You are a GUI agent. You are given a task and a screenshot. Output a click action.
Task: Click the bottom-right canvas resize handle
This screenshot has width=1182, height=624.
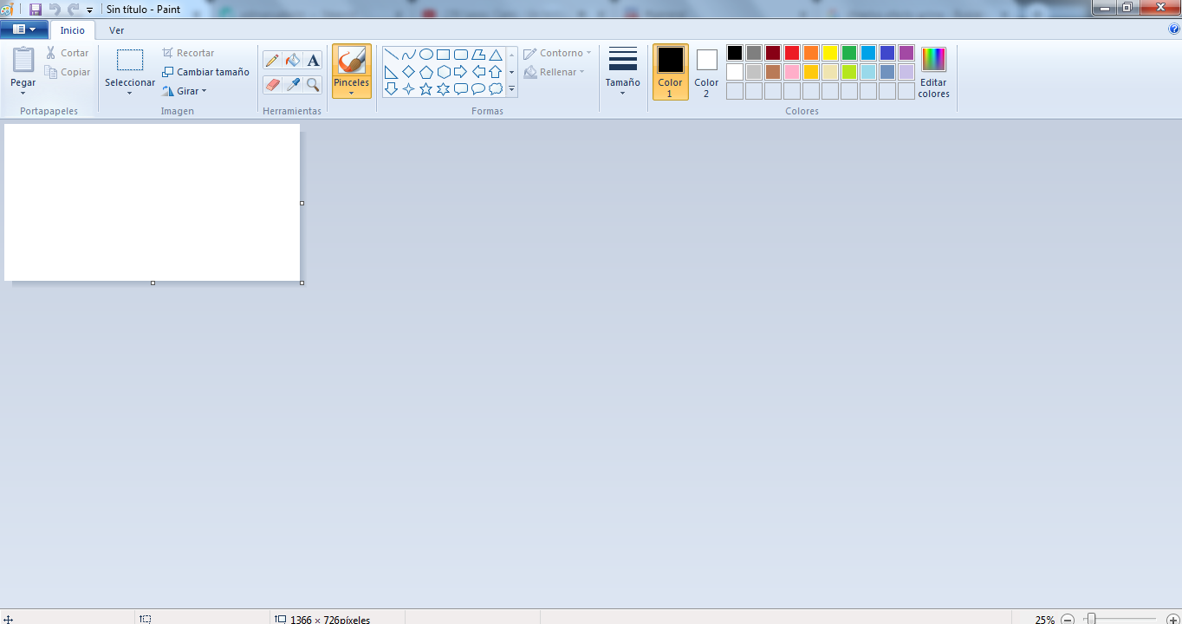(x=302, y=283)
